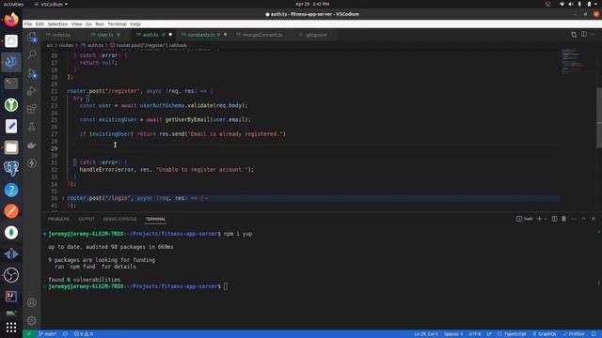The width and height of the screenshot is (602, 338).
Task: Split the editor right
Action: [584, 35]
